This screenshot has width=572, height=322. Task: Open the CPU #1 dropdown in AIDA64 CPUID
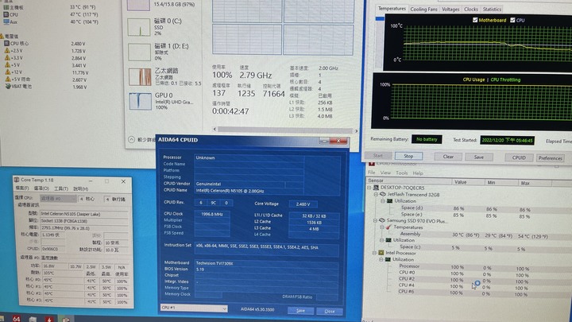point(194,308)
